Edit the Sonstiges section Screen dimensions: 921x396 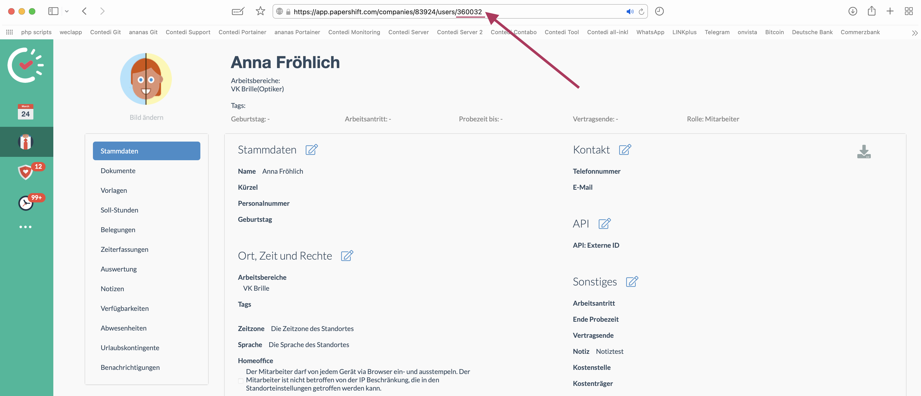tap(632, 282)
